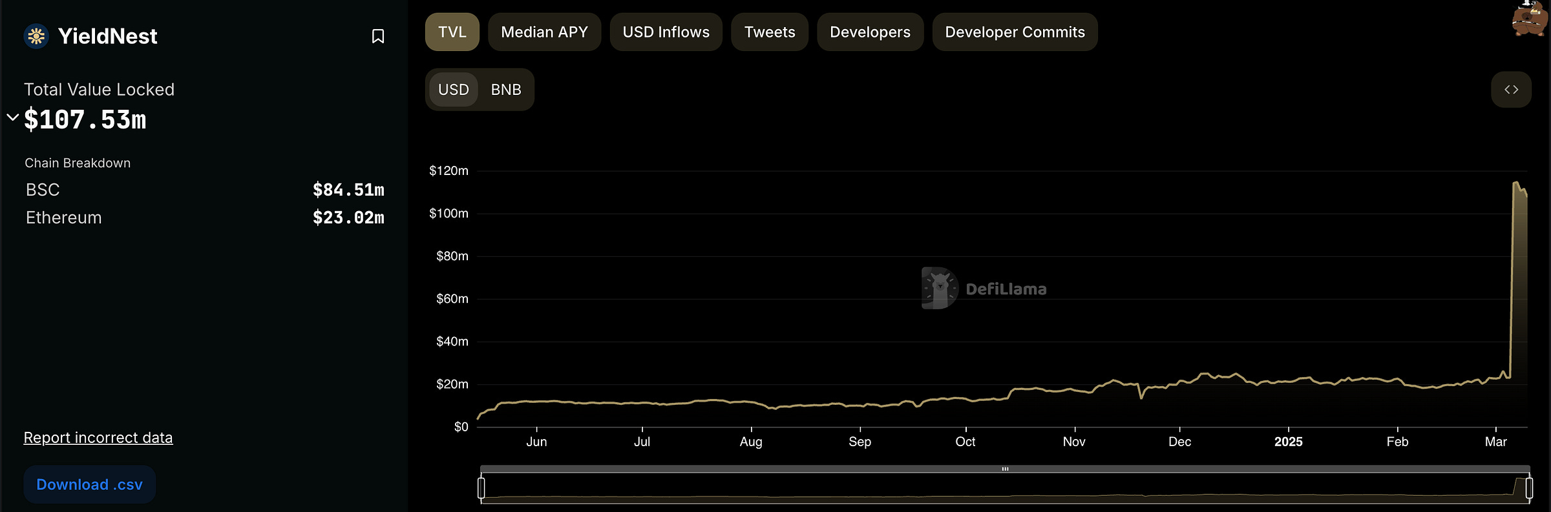Toggle the TVL chart metric
The image size is (1551, 512).
452,32
